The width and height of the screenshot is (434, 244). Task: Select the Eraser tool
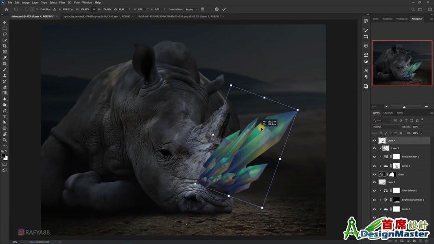point(4,87)
